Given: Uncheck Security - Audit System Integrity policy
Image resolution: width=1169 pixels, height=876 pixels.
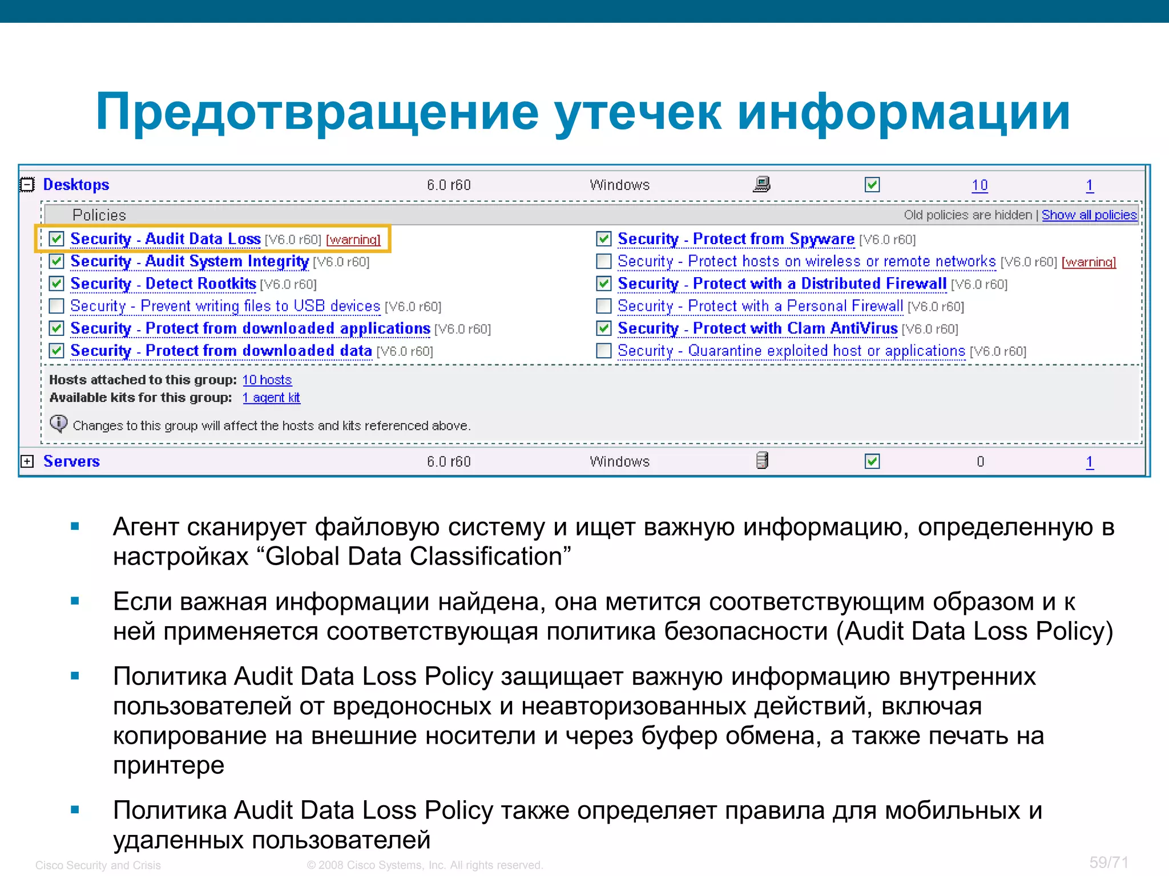Looking at the screenshot, I should tap(56, 261).
